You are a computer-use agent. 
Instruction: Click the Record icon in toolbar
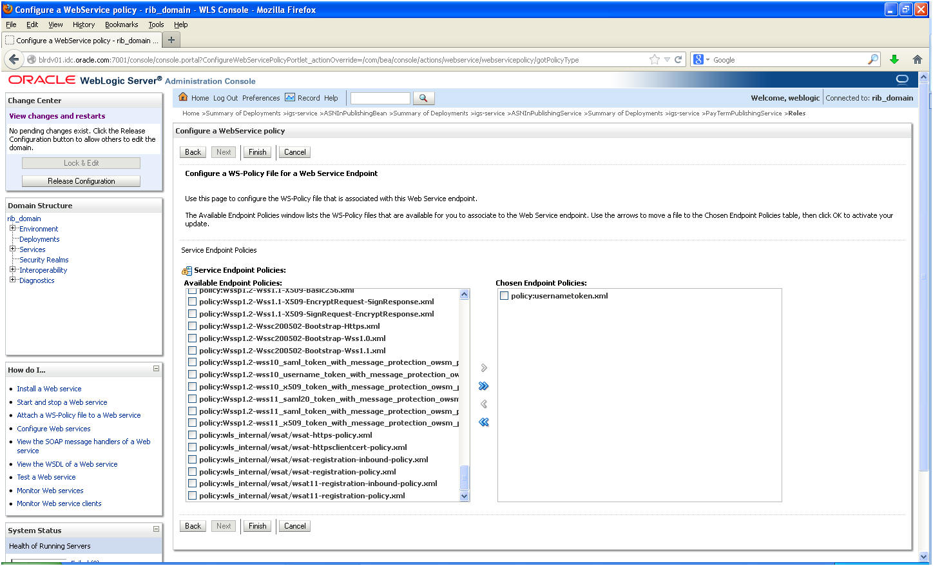290,97
